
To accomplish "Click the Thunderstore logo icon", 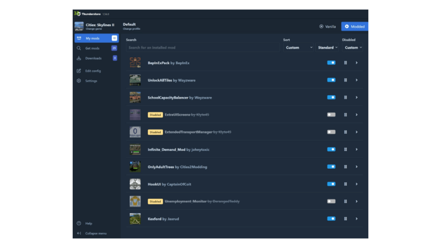I will click(77, 13).
